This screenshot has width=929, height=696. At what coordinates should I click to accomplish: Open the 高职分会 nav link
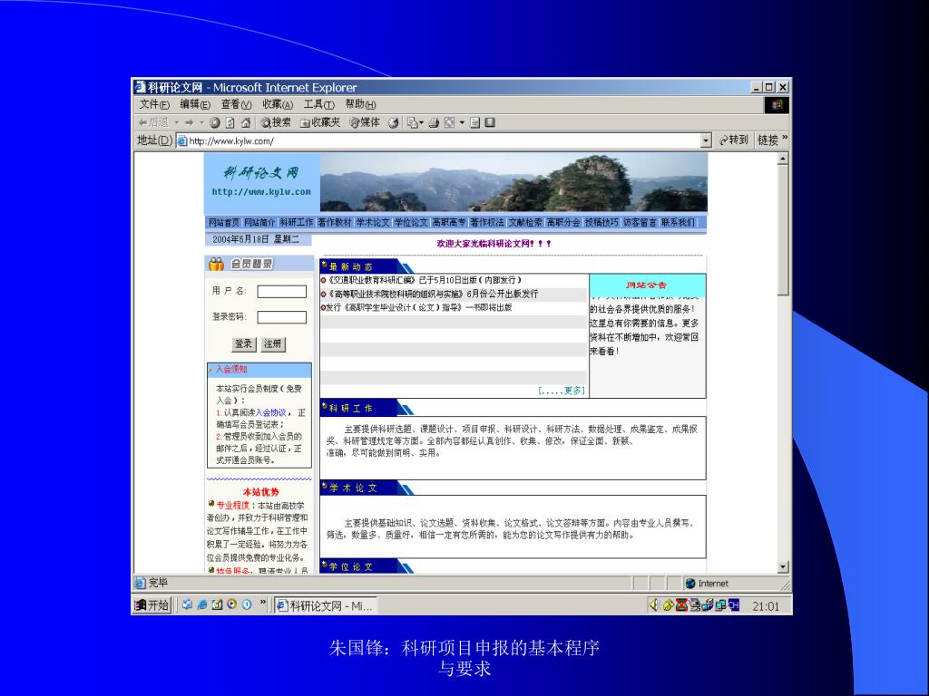(562, 223)
